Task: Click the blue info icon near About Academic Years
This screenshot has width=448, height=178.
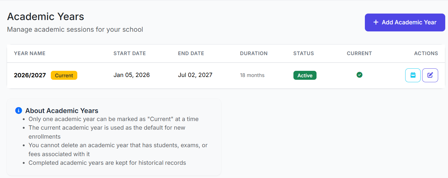Action: point(18,110)
